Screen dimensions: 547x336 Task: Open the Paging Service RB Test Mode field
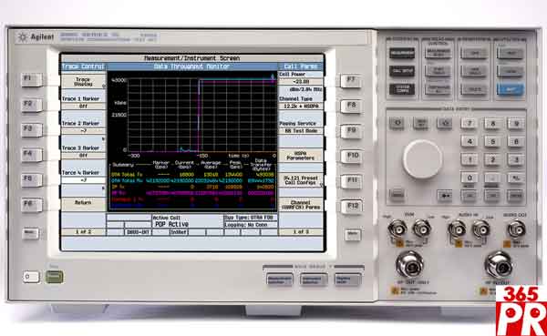point(301,131)
